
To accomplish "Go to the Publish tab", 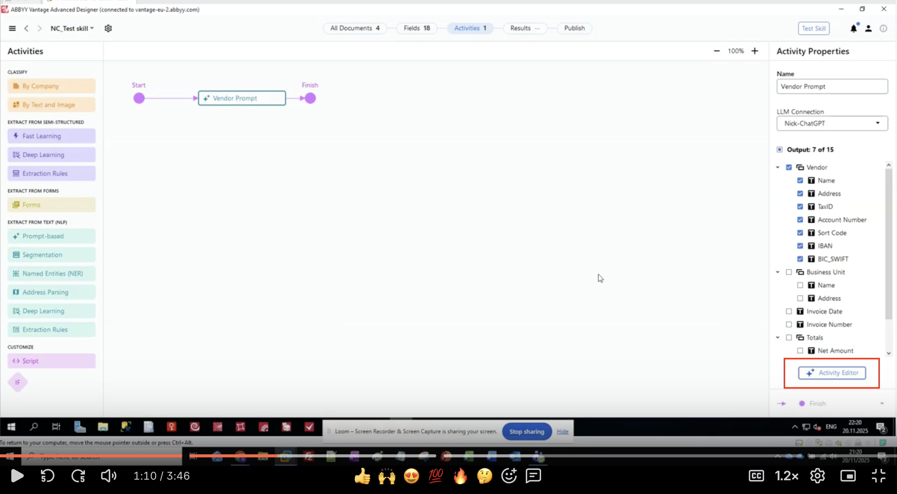I will click(574, 28).
